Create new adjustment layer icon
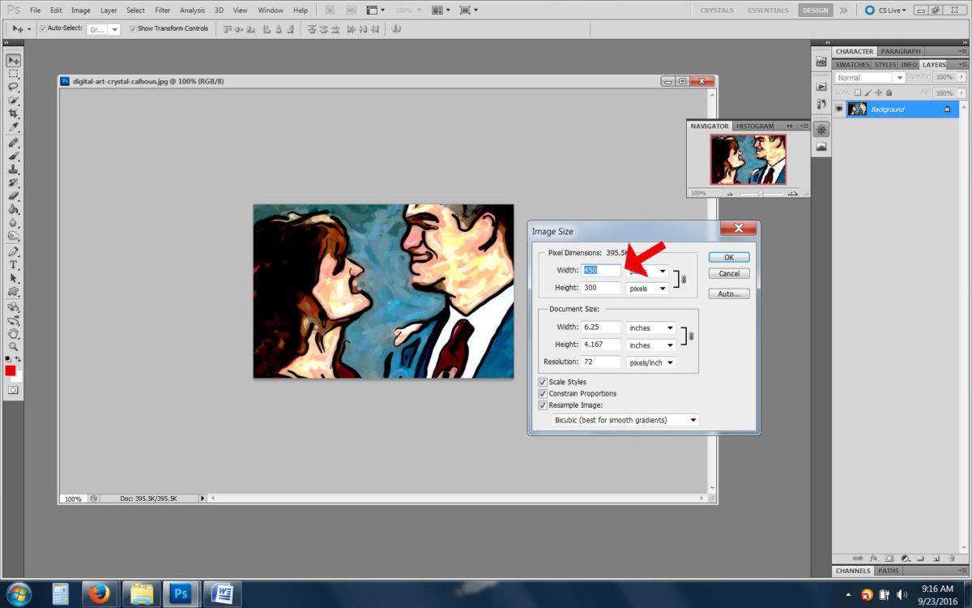This screenshot has height=608, width=972. [906, 559]
